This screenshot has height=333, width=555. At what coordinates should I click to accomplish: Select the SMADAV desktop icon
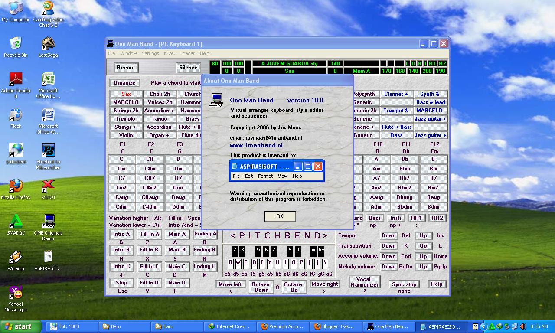16,225
